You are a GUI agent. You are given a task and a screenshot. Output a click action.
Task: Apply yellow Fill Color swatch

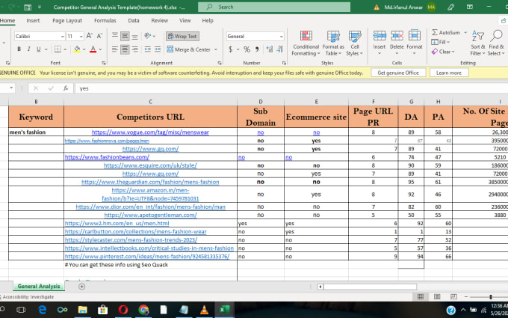click(x=77, y=49)
